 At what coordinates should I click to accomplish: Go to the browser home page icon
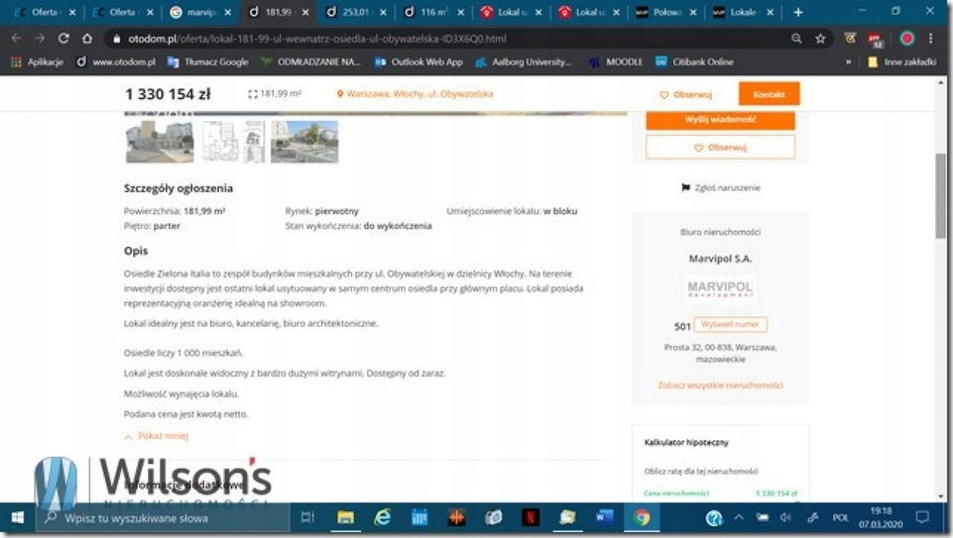[87, 38]
